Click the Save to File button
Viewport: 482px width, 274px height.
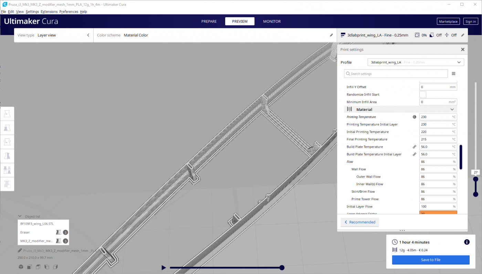[431, 260]
